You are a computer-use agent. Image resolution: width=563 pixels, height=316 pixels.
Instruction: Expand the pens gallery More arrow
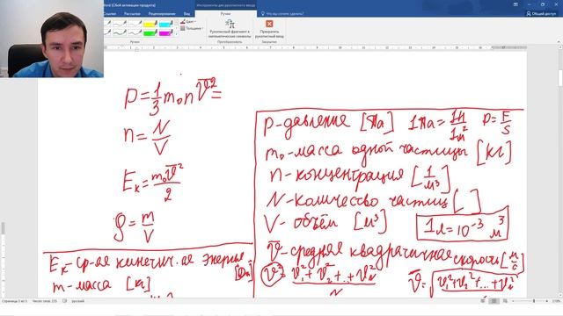[176, 34]
